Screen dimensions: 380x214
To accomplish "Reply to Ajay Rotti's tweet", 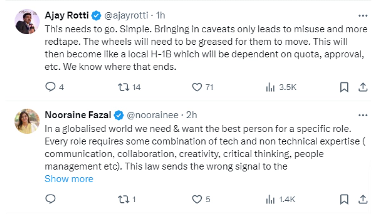I will (51, 87).
